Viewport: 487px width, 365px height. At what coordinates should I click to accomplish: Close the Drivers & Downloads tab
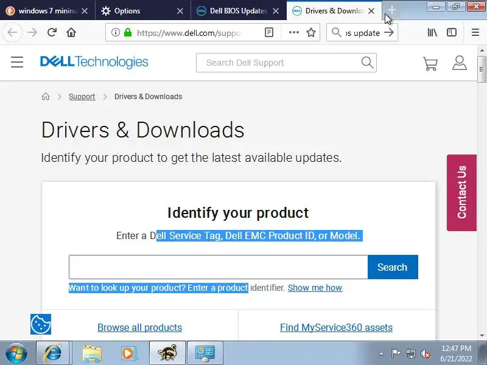pyautogui.click(x=371, y=11)
